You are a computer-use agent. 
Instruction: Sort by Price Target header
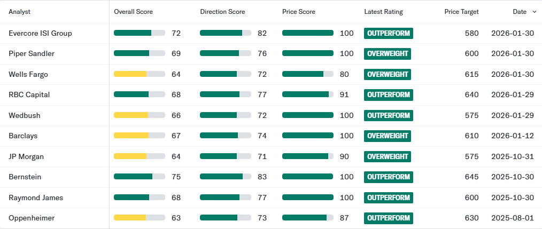pos(461,12)
